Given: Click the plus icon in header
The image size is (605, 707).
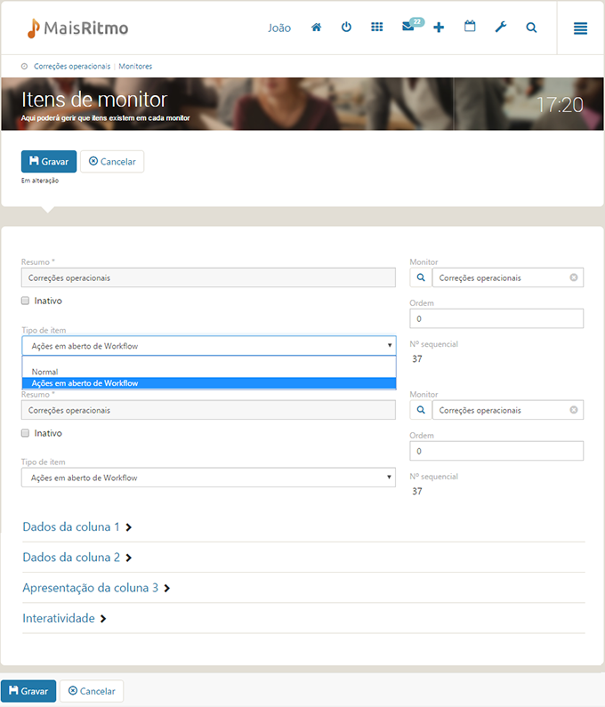Looking at the screenshot, I should tap(439, 28).
